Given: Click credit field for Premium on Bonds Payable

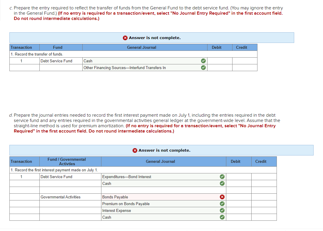Looking at the screenshot, I should (x=264, y=204).
